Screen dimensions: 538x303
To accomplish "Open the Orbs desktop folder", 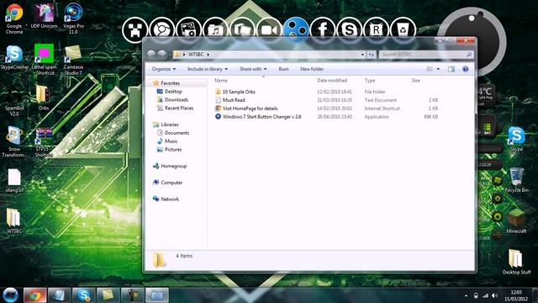I will click(x=44, y=98).
